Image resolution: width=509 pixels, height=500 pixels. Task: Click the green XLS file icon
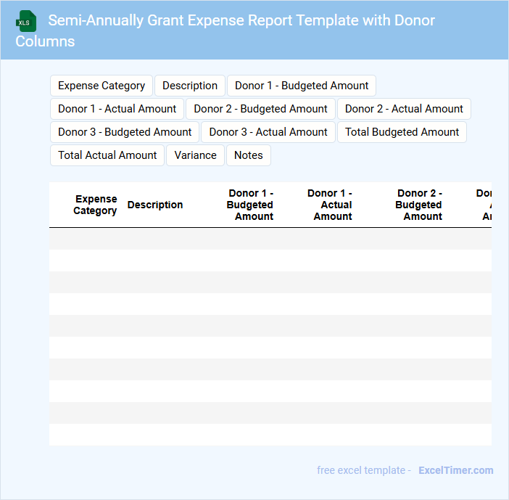[x=26, y=21]
